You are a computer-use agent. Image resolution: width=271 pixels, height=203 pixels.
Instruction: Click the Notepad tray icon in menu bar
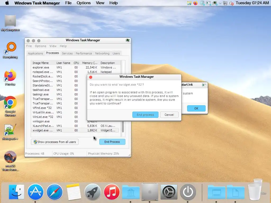point(202,3)
